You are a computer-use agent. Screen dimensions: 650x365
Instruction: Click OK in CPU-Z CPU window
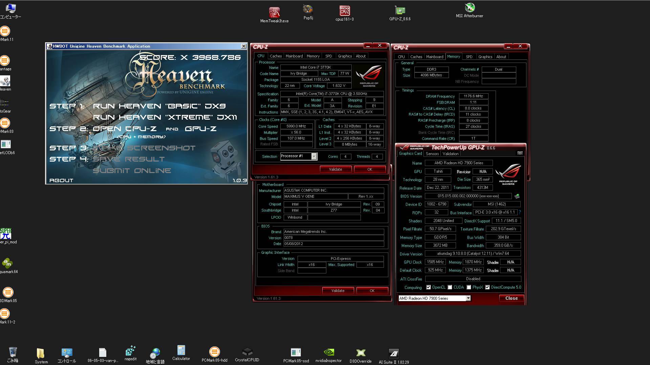pos(370,169)
